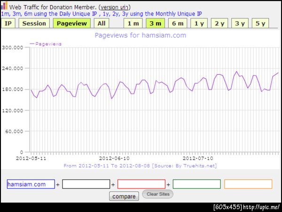Click the 2012-05-11 axis date label
Viewport: 282px width, 212px height.
tap(31, 158)
